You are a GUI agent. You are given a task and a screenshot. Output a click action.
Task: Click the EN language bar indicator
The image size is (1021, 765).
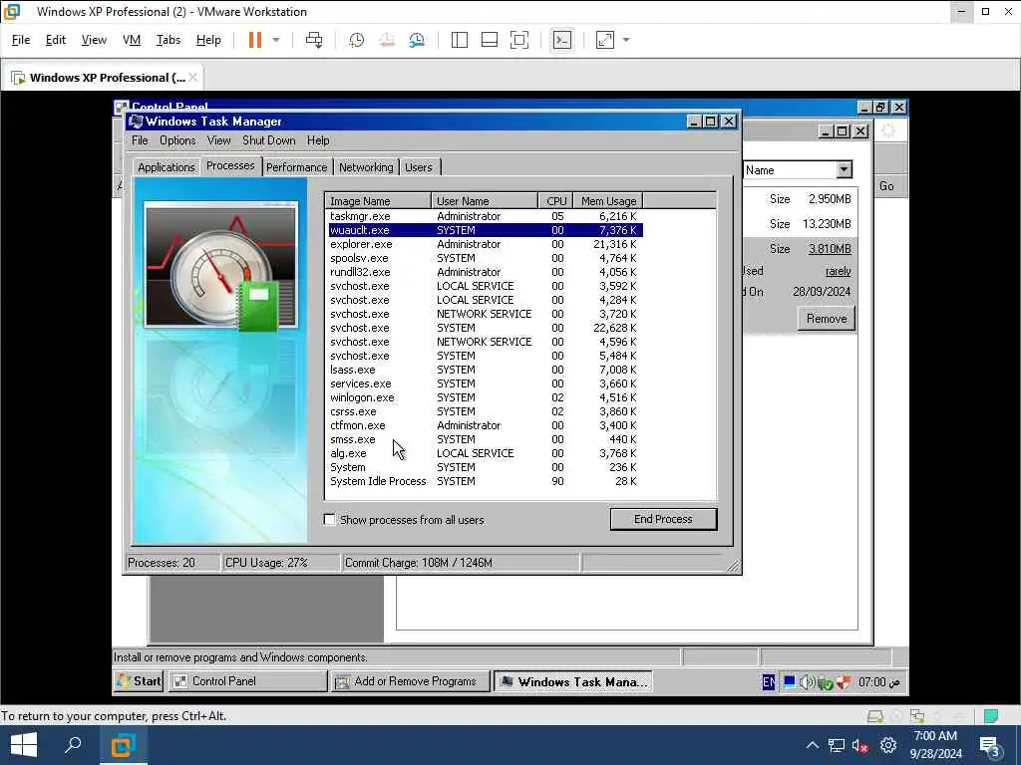click(769, 681)
